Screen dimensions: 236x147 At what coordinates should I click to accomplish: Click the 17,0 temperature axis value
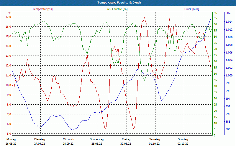point(8,17)
